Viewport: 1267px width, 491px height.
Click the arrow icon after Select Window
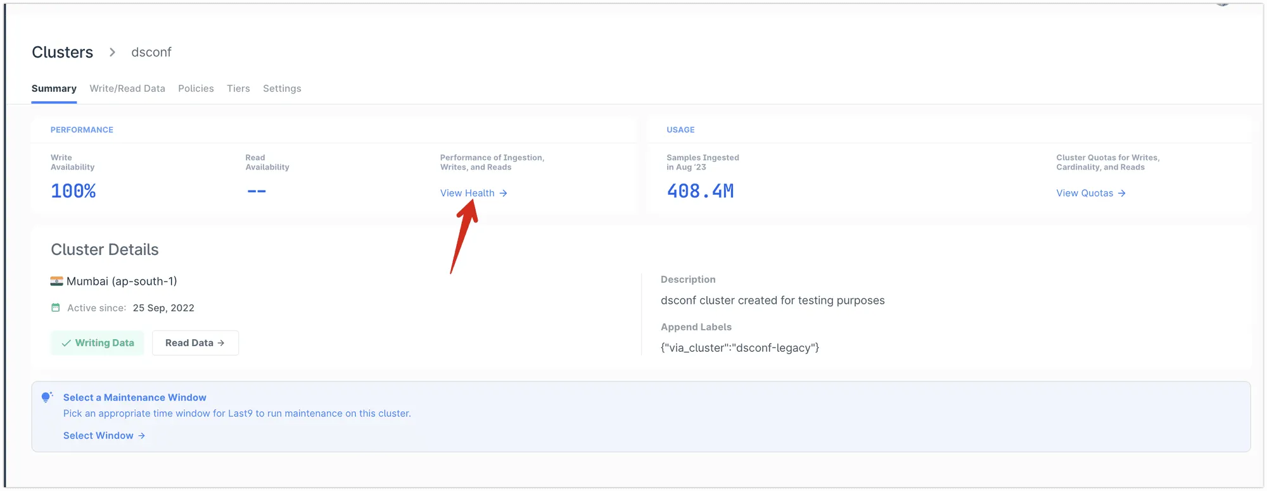(141, 435)
